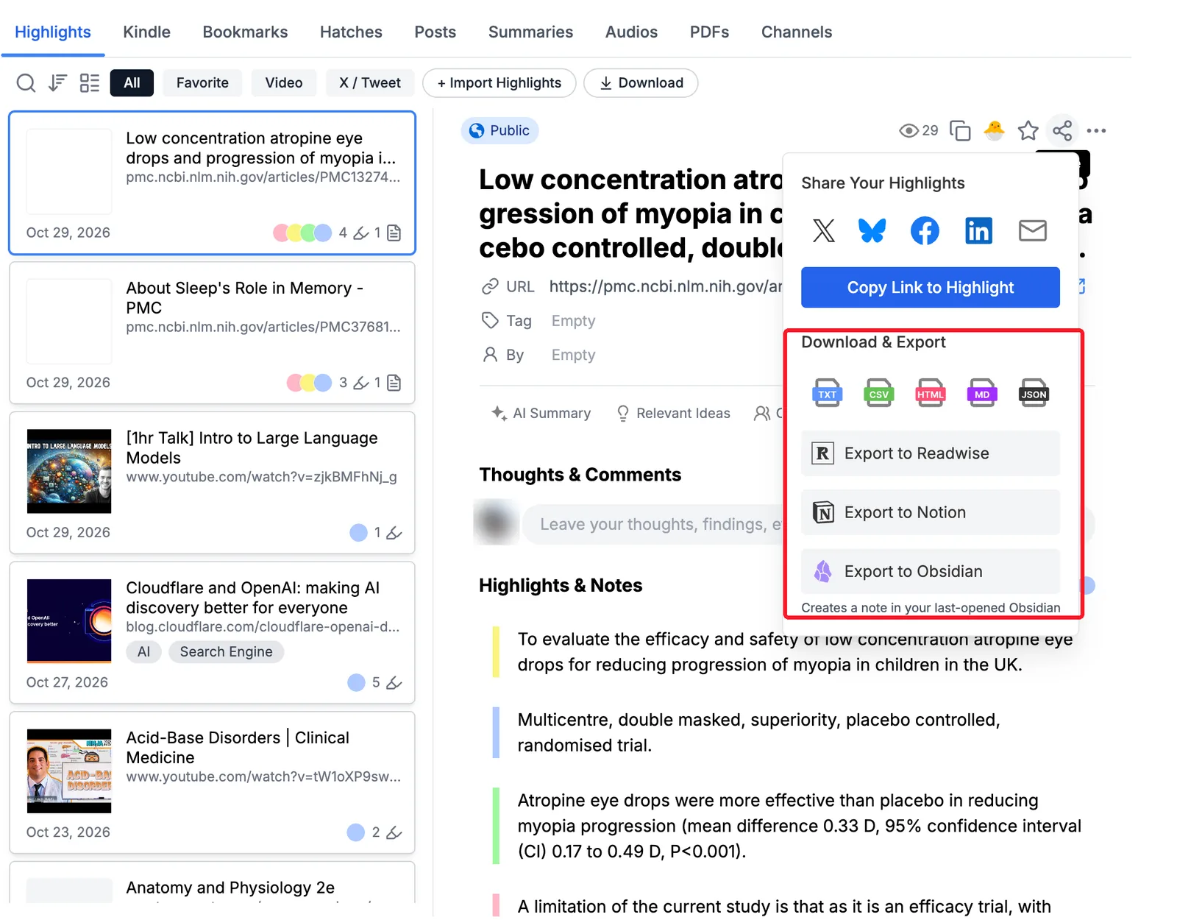Click Export to Readwise
1177x920 pixels.
(931, 453)
